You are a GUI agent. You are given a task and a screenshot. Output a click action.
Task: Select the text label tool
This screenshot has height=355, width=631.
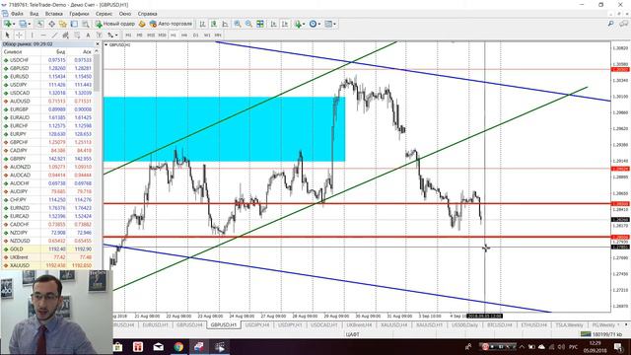(99, 35)
